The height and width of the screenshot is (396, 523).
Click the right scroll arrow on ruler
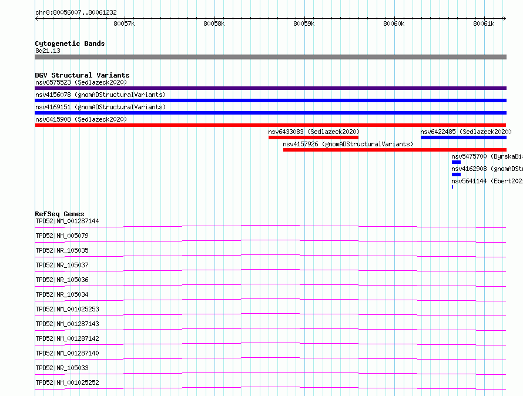coord(504,19)
